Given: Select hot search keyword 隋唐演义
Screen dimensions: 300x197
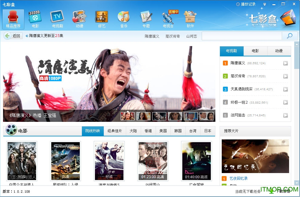Looking at the screenshot, I should (152, 36).
